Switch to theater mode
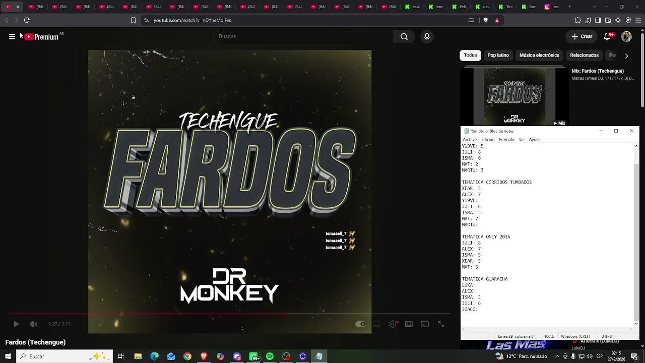Viewport: 645px width, 363px height. click(409, 324)
